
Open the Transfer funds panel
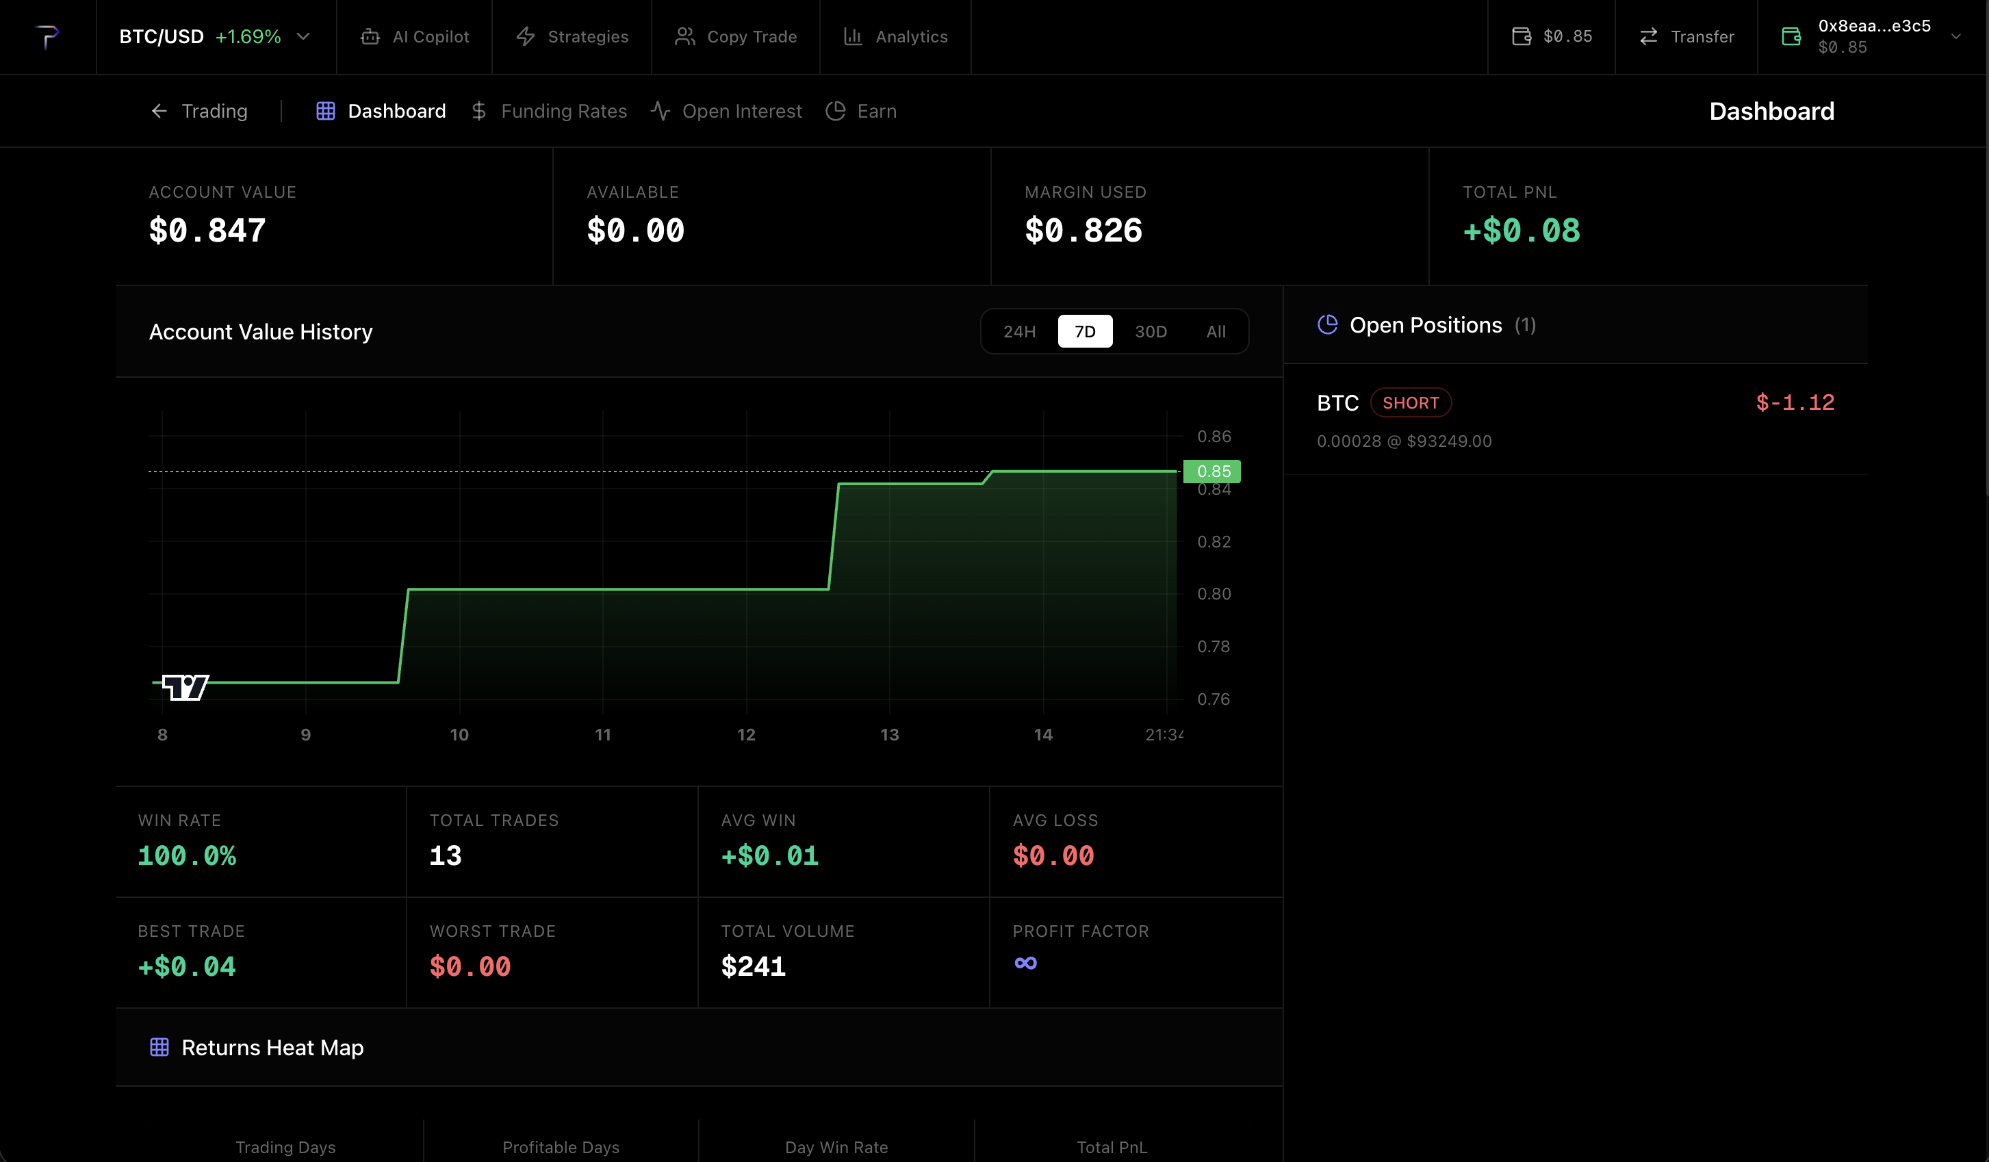1686,36
